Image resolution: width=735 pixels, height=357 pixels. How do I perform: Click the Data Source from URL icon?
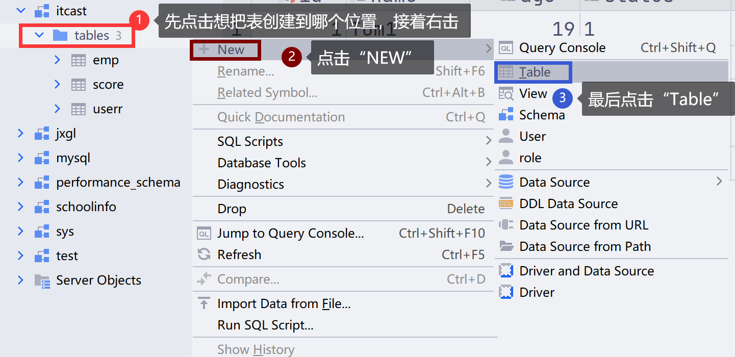point(506,225)
